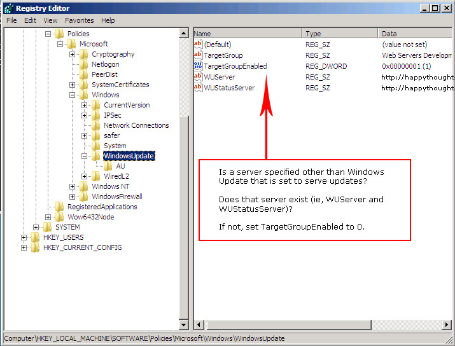Screen dimensions: 455x346
Task: Open the Favorites menu
Action: pos(79,20)
